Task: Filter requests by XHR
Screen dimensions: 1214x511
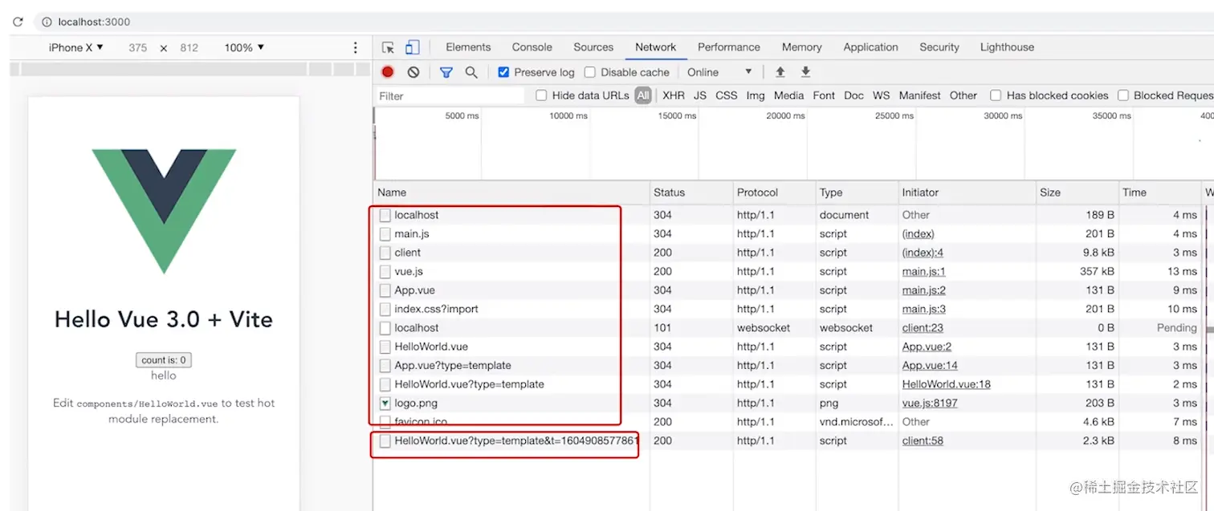Action: [674, 95]
